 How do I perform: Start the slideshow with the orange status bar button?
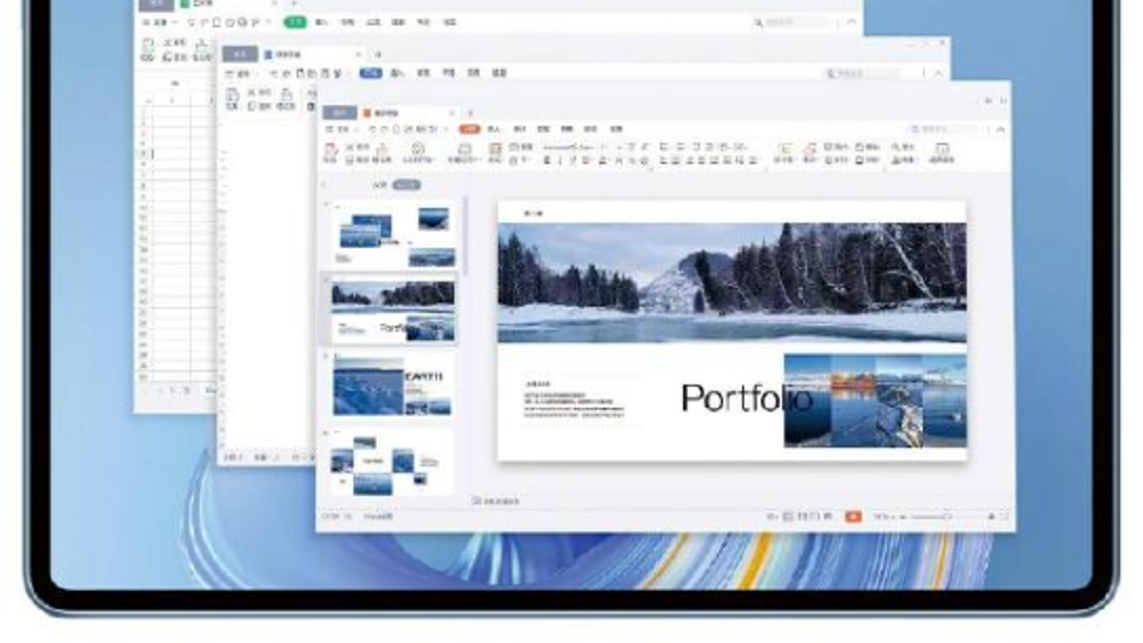pyautogui.click(x=853, y=517)
